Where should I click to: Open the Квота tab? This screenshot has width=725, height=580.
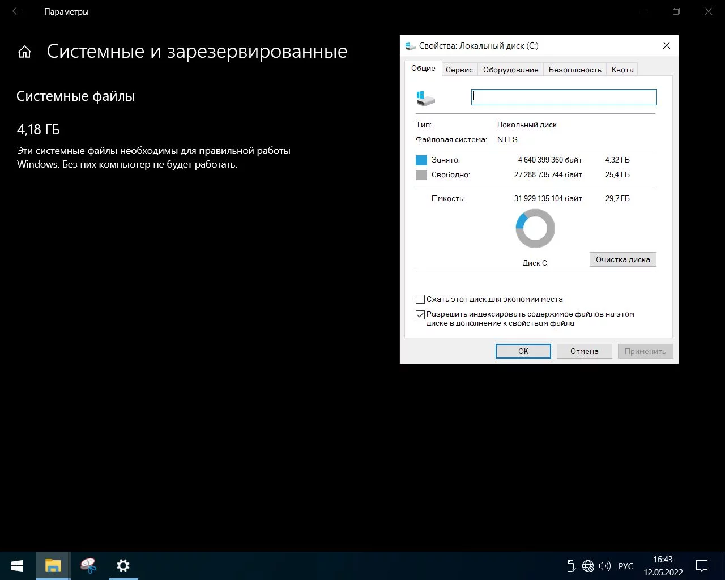(x=622, y=70)
